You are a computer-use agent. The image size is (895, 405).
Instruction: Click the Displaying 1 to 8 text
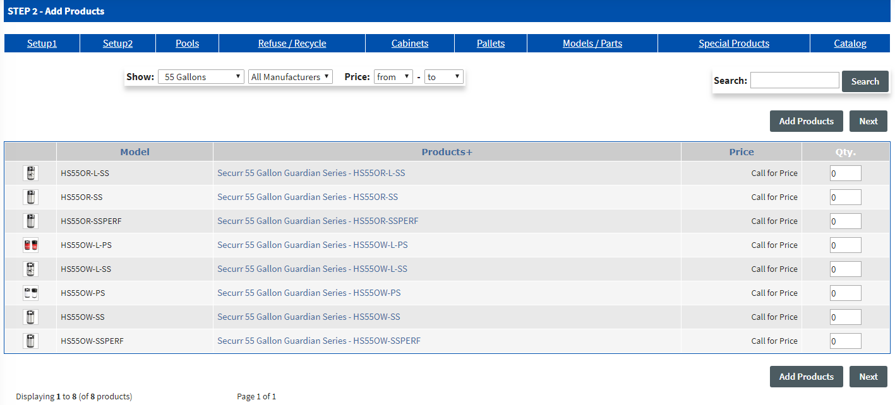pos(74,397)
